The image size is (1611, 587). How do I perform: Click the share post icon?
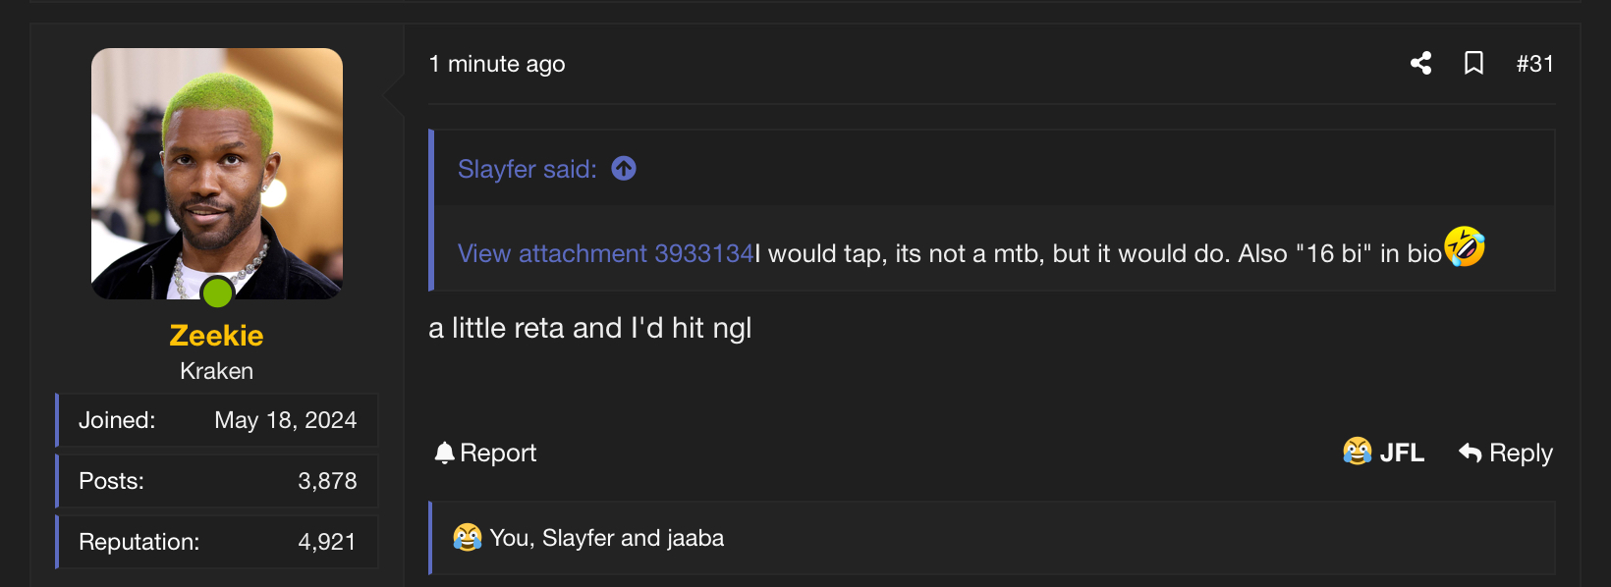coord(1420,63)
